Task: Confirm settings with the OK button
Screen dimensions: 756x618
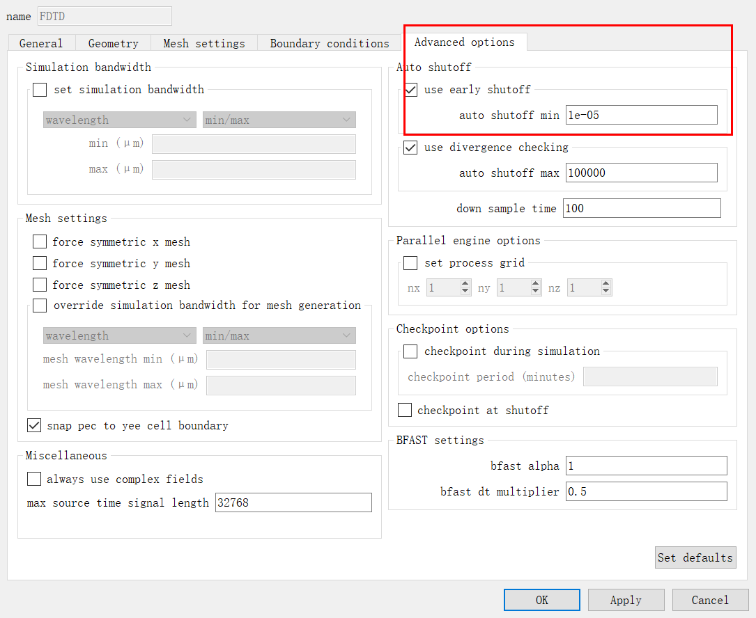Action: [x=541, y=600]
